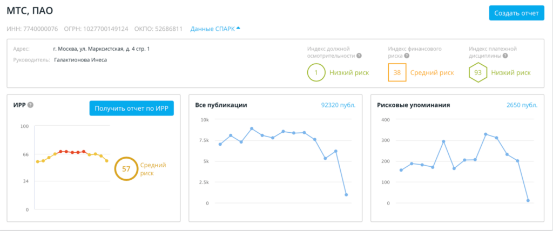The width and height of the screenshot is (553, 231).
Task: Click last data point in Все публикации chart
Action: click(x=346, y=194)
